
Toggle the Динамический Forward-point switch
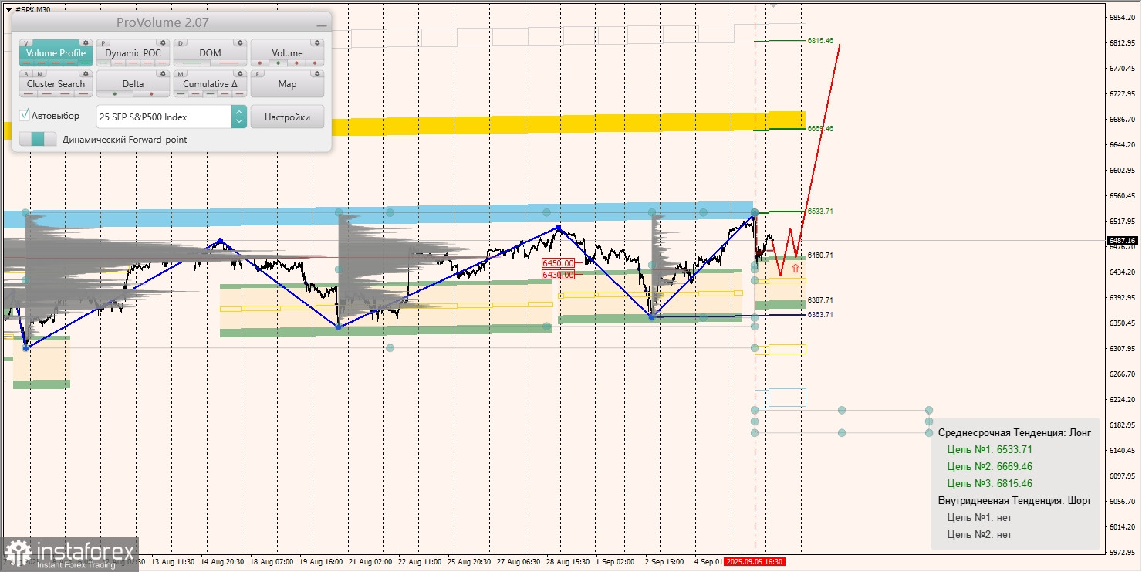pyautogui.click(x=38, y=139)
